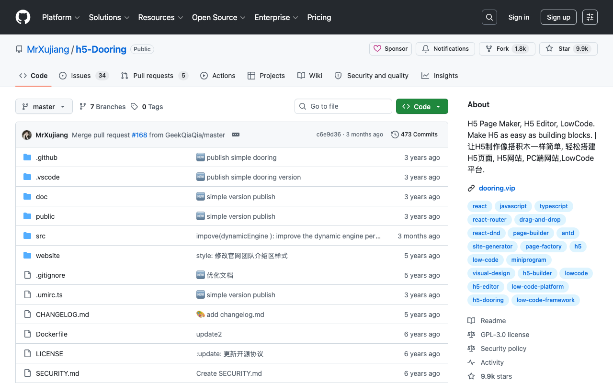
Task: Open the master branch selector dropdown
Action: 44,106
